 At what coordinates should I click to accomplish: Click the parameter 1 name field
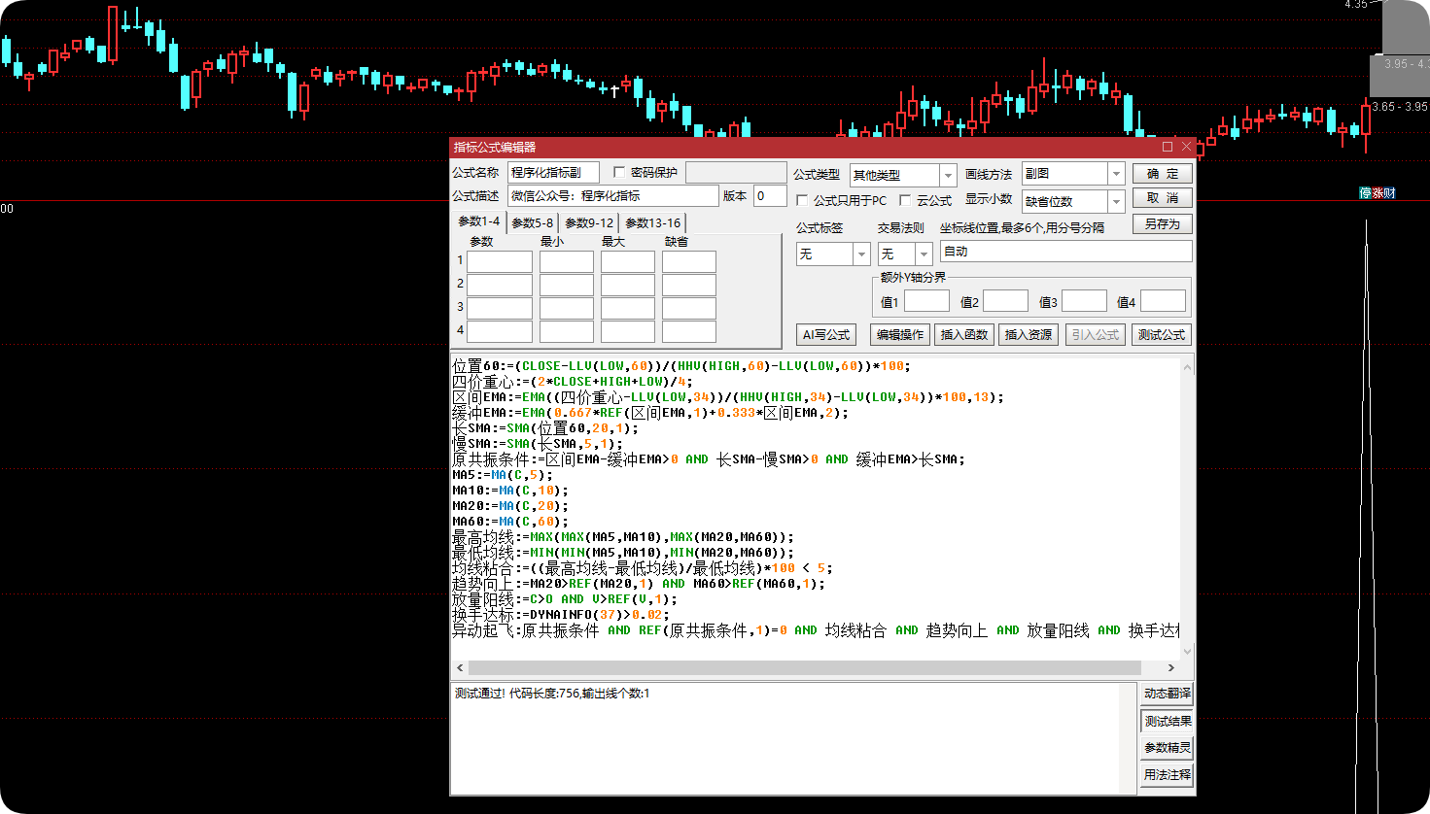[x=500, y=262]
